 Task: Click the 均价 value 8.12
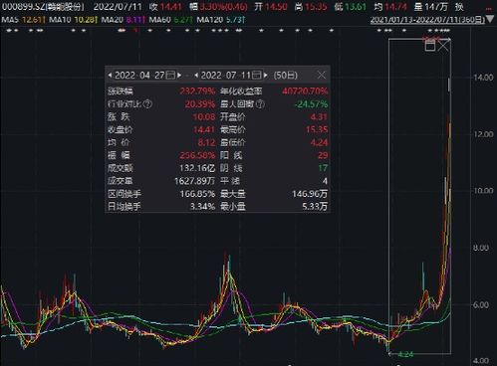pyautogui.click(x=206, y=142)
